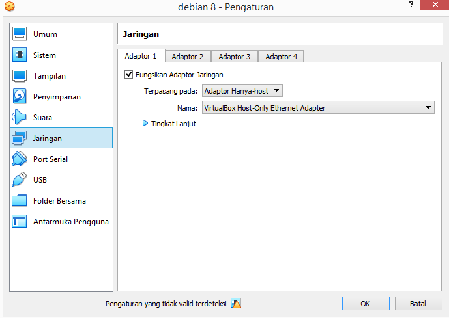Click the help question mark button

click(411, 5)
